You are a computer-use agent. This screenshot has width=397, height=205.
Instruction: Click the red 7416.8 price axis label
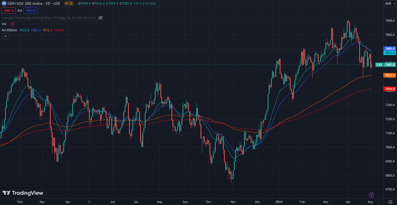(x=390, y=89)
